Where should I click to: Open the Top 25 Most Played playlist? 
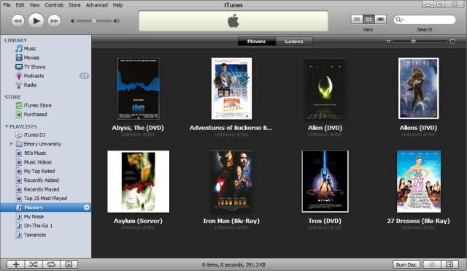[x=46, y=198]
